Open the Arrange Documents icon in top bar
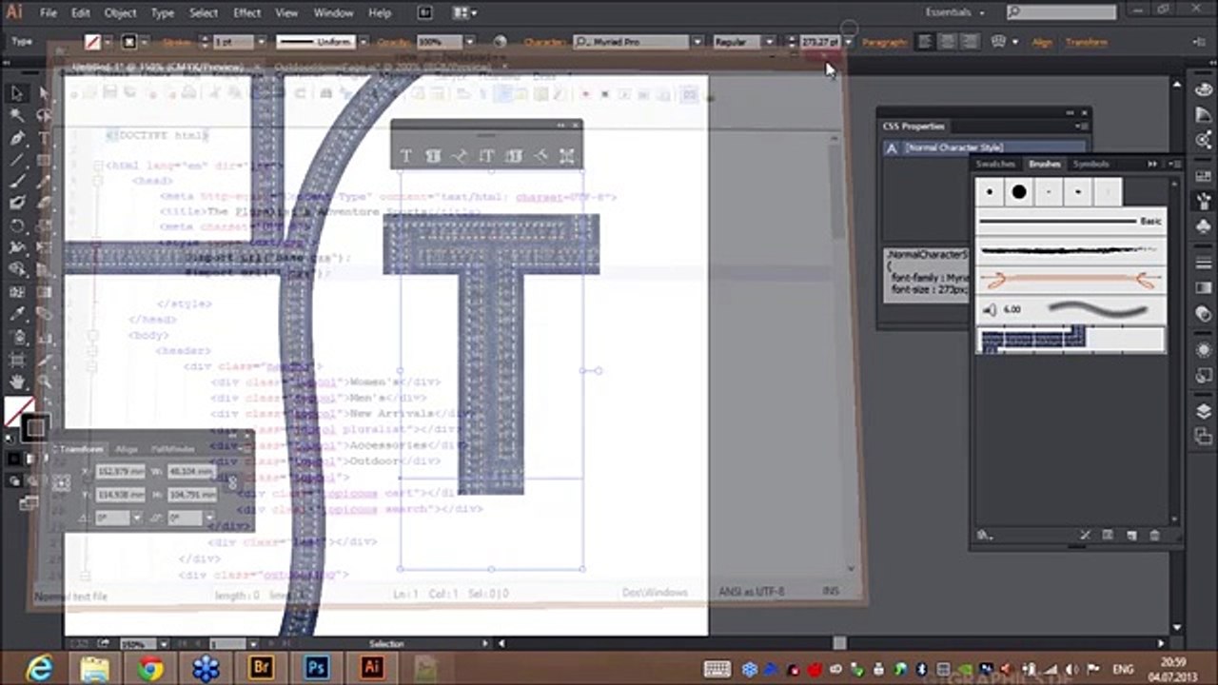Viewport: 1218px width, 685px height. pyautogui.click(x=463, y=13)
